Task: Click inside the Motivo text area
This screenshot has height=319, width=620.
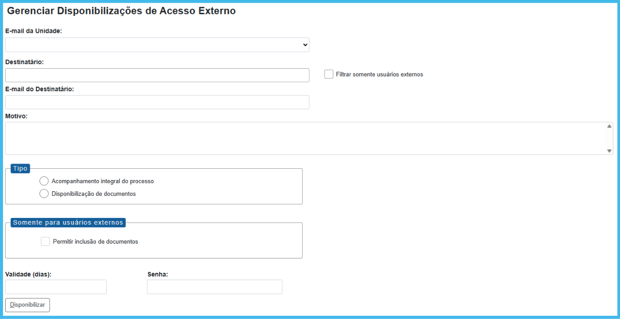Action: pos(305,138)
